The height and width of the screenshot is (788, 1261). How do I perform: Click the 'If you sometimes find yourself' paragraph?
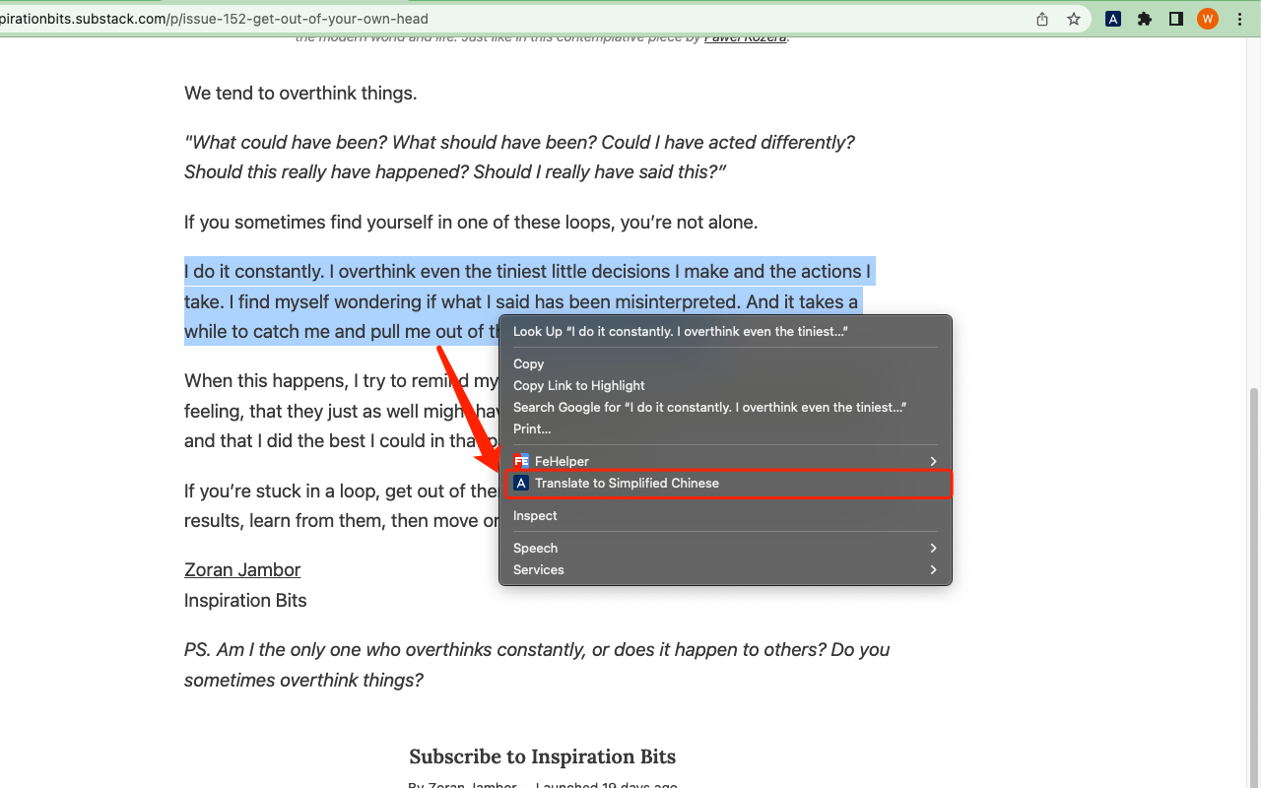tap(471, 222)
